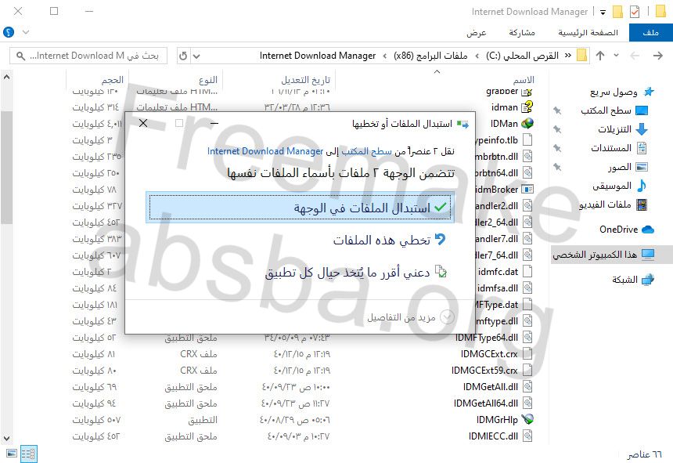Screen dimensions: 673x463
Task: Select idmfc.dat file icon
Action: 527,271
